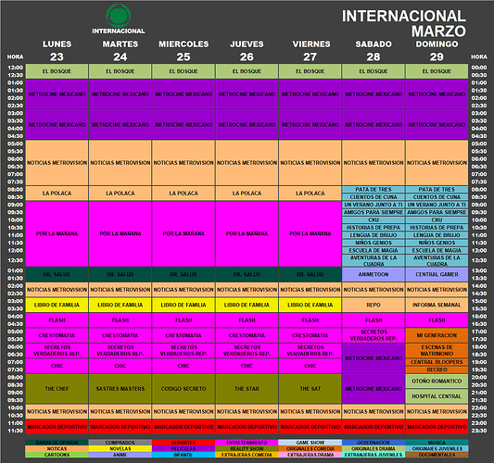Click NIÑOS GENIOS on Sabado
This screenshot has width=494, height=463.
[374, 243]
